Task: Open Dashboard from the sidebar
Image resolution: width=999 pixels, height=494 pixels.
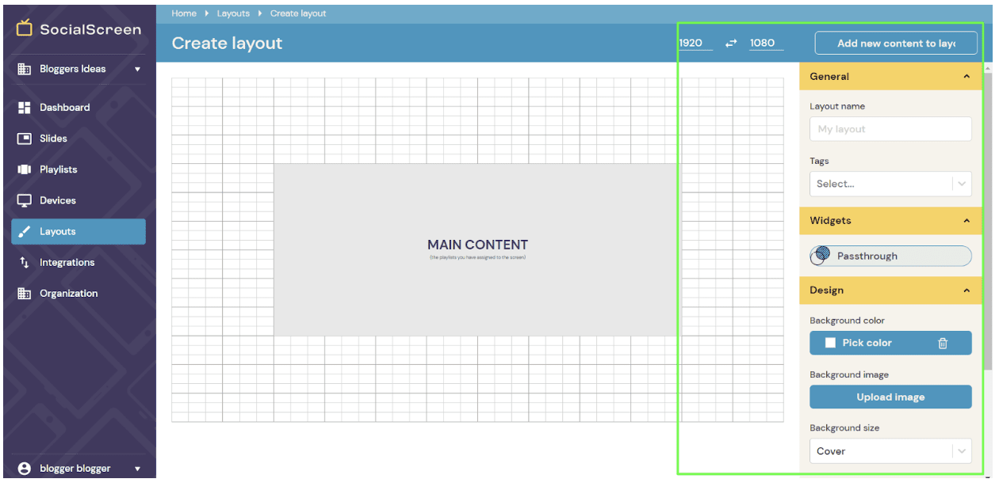Action: tap(78, 108)
